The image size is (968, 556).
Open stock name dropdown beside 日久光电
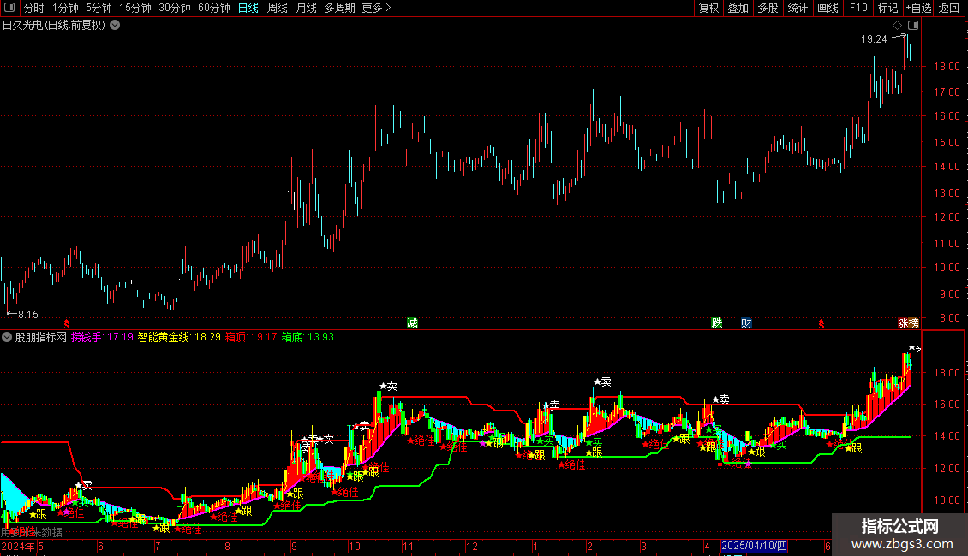coord(115,26)
